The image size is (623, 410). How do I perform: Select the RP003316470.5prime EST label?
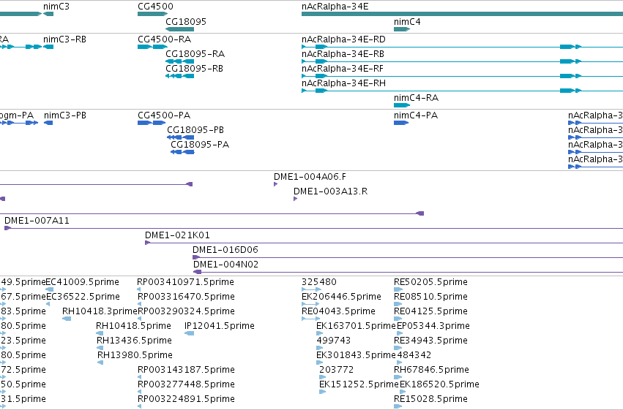pyautogui.click(x=186, y=297)
